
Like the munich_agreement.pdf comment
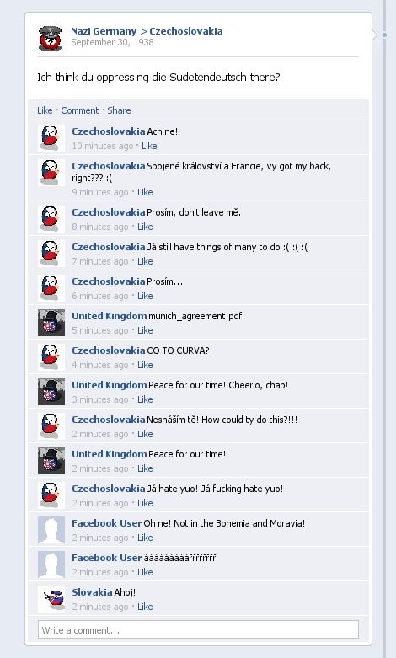coord(145,330)
